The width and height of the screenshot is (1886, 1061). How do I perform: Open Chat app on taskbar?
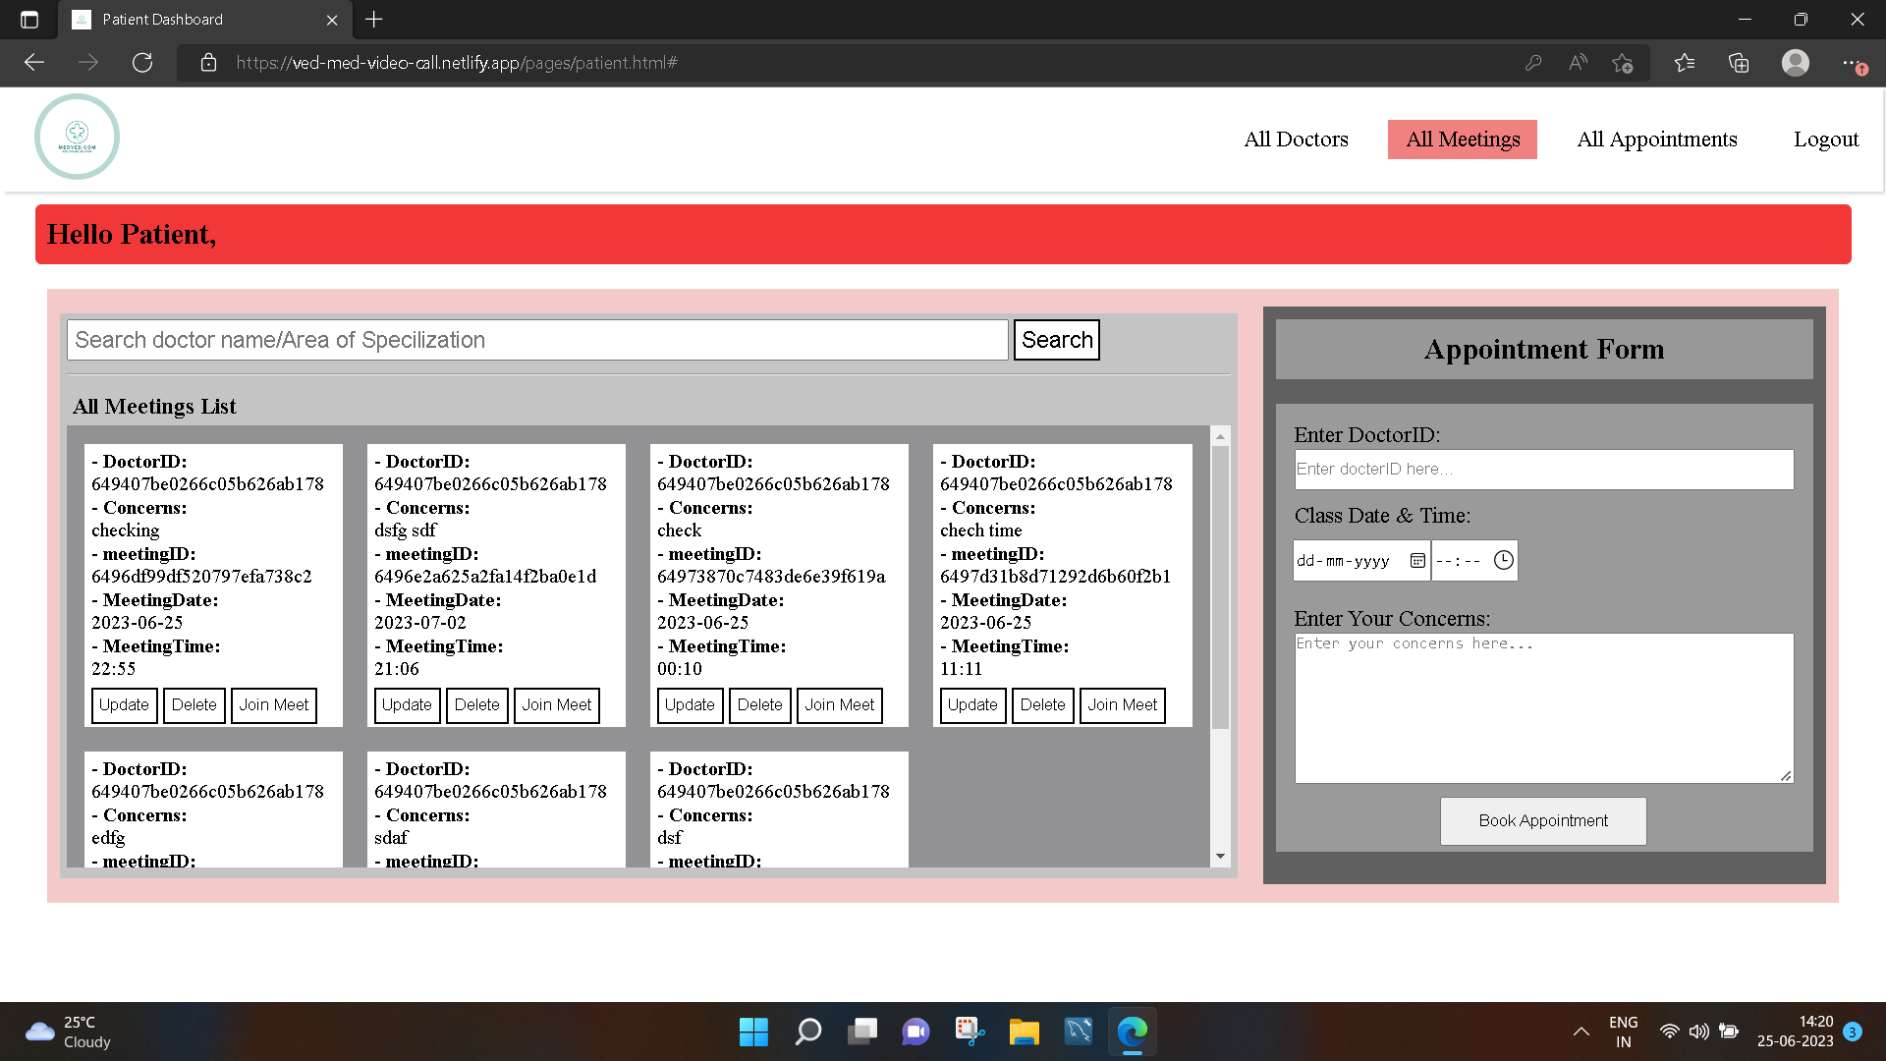pyautogui.click(x=915, y=1032)
